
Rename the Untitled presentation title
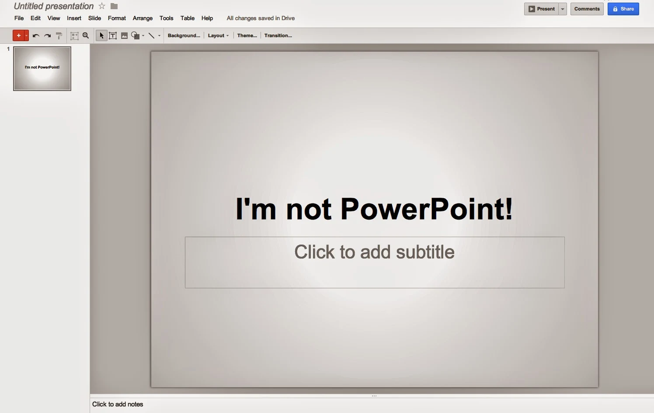[x=54, y=6]
